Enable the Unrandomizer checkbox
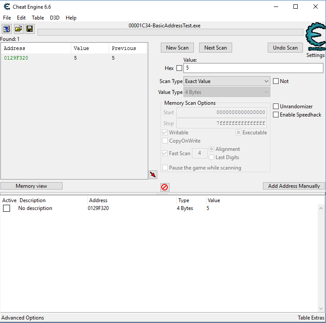 (x=276, y=106)
